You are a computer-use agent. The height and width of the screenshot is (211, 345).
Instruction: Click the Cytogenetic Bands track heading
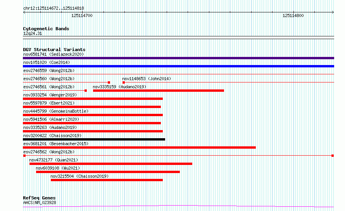coord(46,29)
